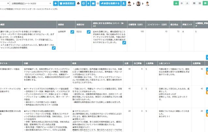Viewport: 208px width, 132px height.
Task: Open 承認者設定 approver settings
Action: click(x=67, y=4)
